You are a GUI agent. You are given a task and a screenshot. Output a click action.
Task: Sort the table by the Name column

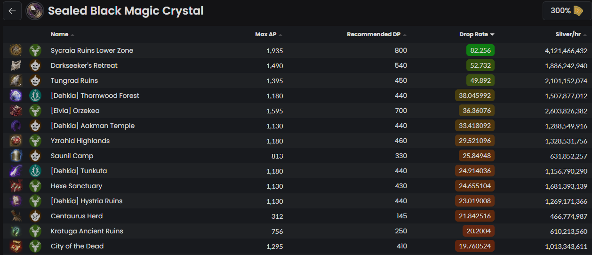(x=60, y=34)
